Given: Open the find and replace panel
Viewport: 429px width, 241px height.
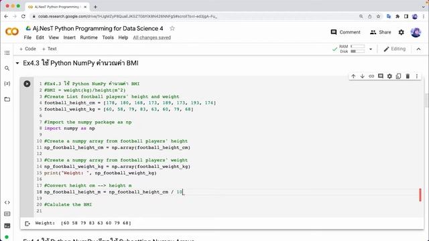Looking at the screenshot, I should coord(7,68).
